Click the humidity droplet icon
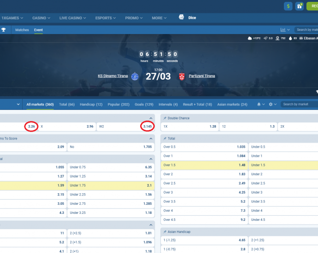The image size is (318, 253). (290, 38)
